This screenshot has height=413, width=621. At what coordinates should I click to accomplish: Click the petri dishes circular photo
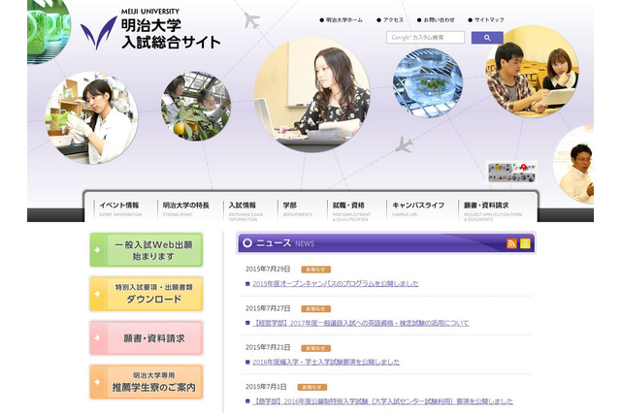pos(428,83)
